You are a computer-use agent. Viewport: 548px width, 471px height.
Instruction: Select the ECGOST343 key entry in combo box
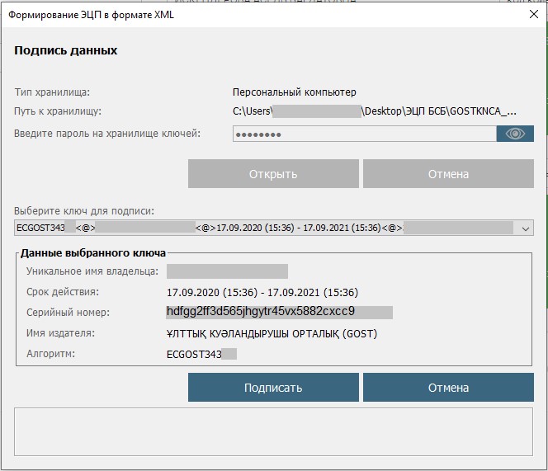click(x=264, y=228)
